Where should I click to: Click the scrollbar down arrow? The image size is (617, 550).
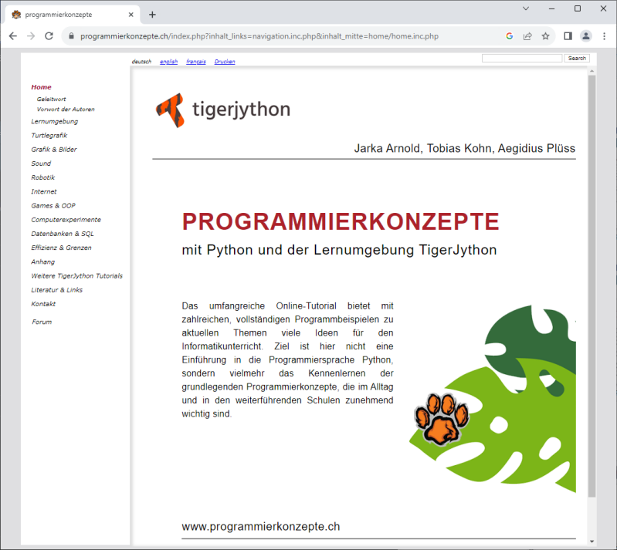click(x=592, y=542)
